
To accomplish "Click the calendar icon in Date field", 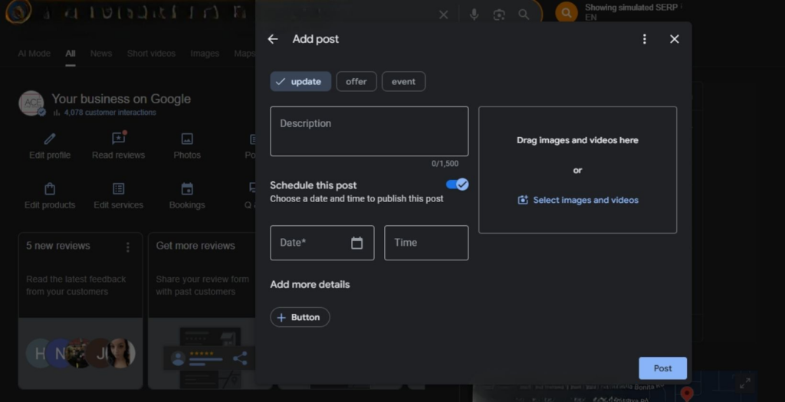I will (356, 243).
